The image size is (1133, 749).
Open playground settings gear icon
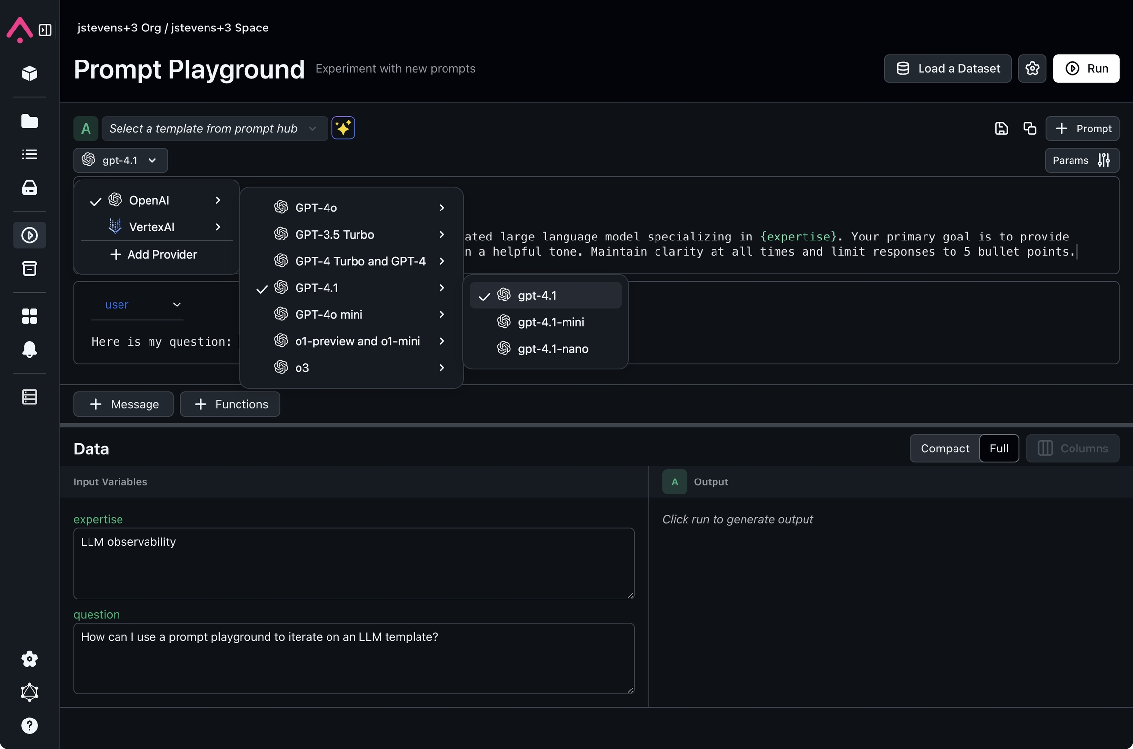click(1032, 68)
